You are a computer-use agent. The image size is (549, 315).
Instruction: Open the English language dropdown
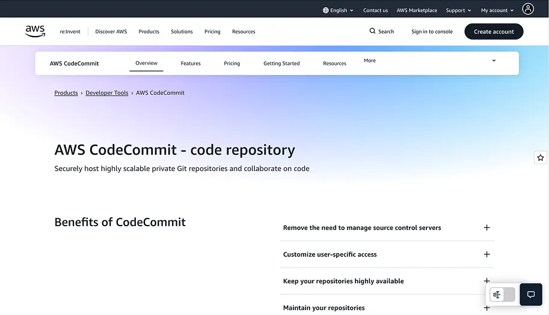pos(338,10)
